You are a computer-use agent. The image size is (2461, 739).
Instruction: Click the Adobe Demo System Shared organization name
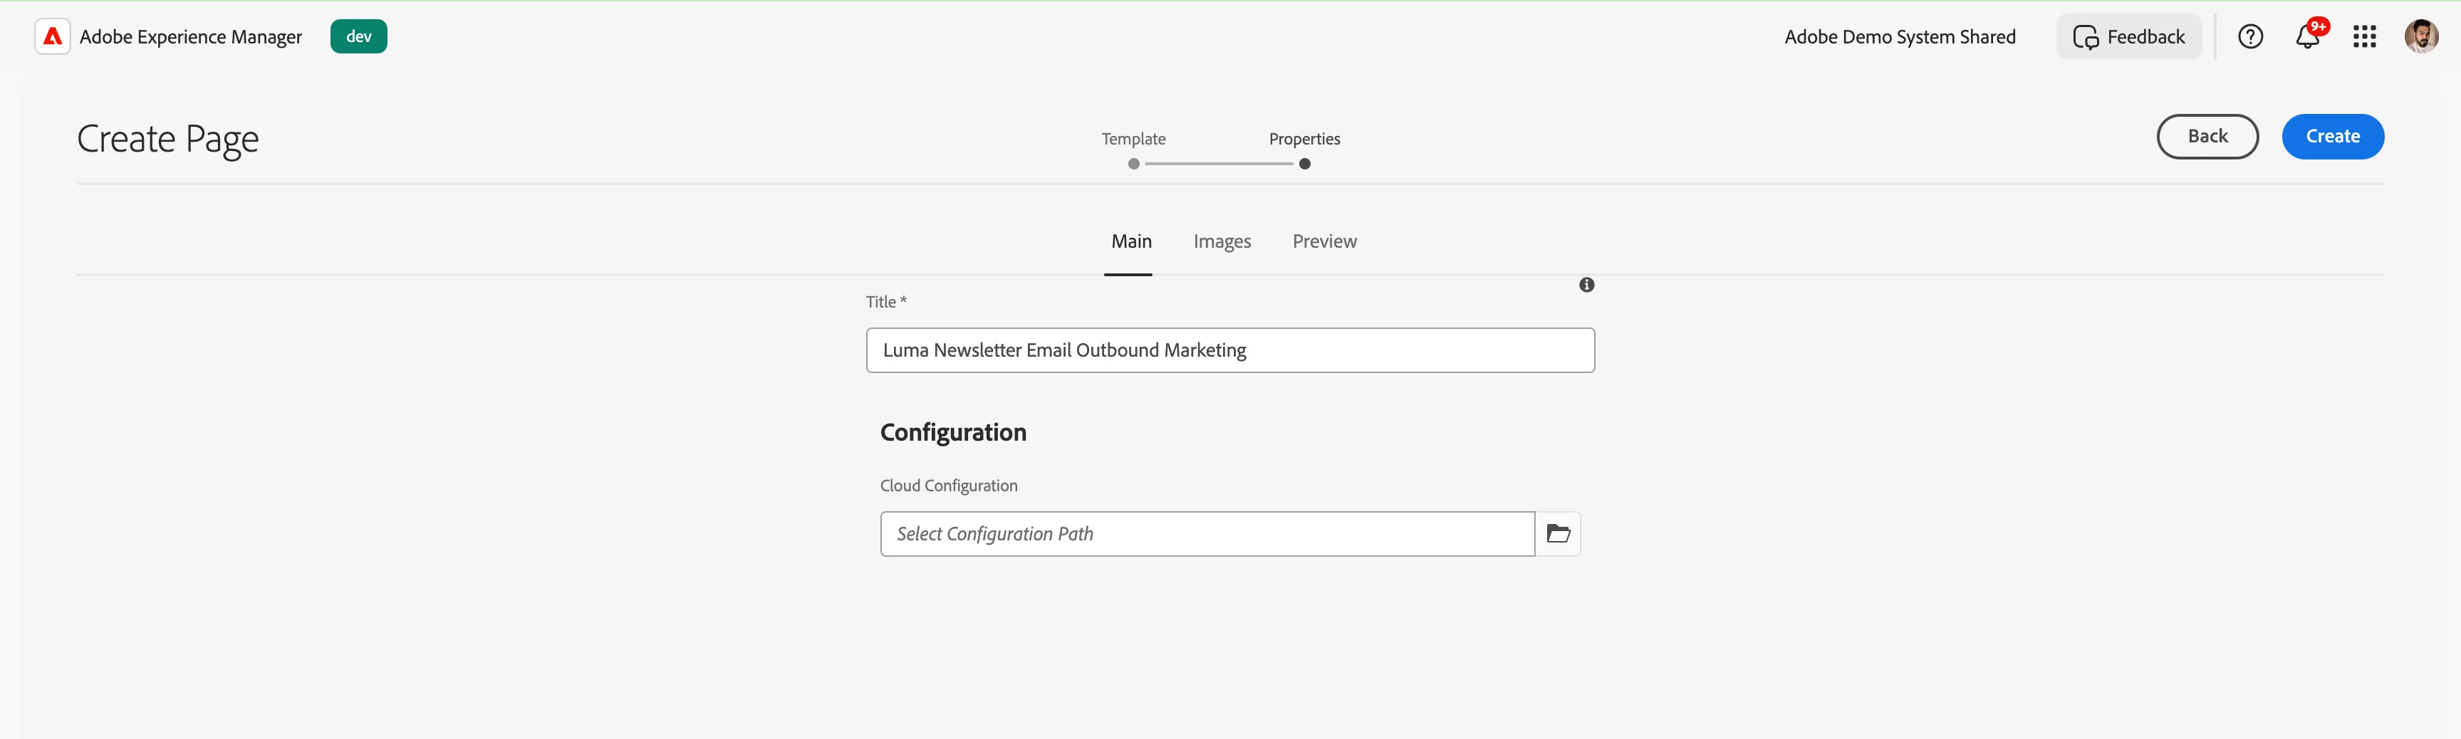pyautogui.click(x=1900, y=36)
